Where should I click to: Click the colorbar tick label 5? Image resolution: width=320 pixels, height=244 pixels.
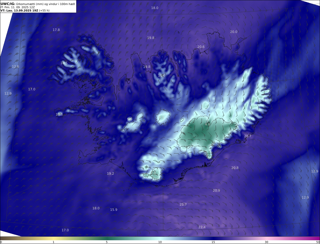(107, 242)
